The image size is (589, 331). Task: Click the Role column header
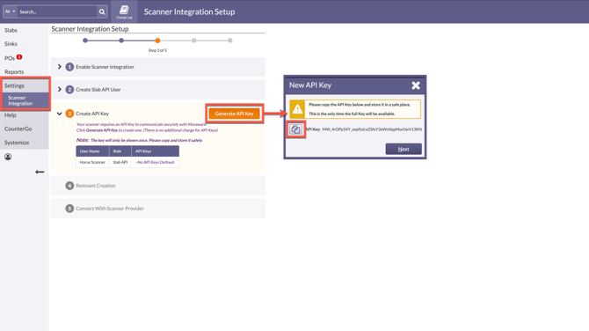click(x=120, y=151)
